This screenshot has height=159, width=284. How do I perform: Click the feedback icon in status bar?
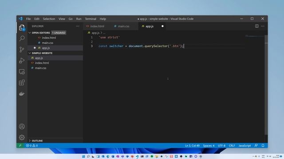click(256, 145)
